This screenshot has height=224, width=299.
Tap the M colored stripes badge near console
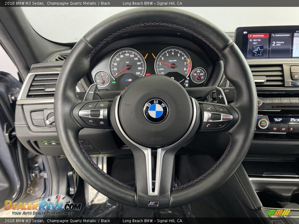(278, 212)
